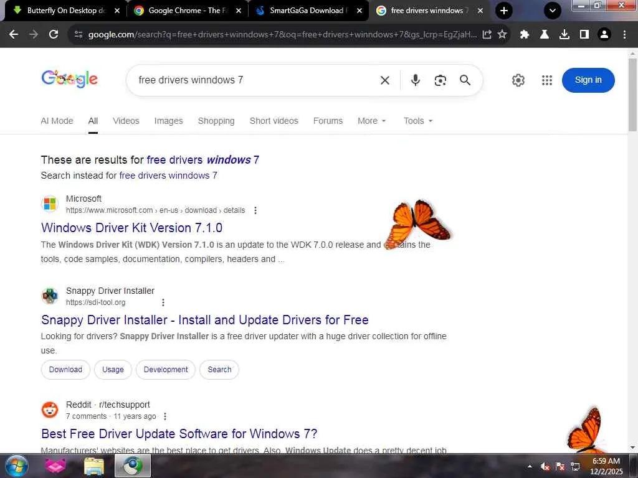Viewport: 638px width, 478px height.
Task: Open Windows Explorer from taskbar
Action: coord(94,466)
